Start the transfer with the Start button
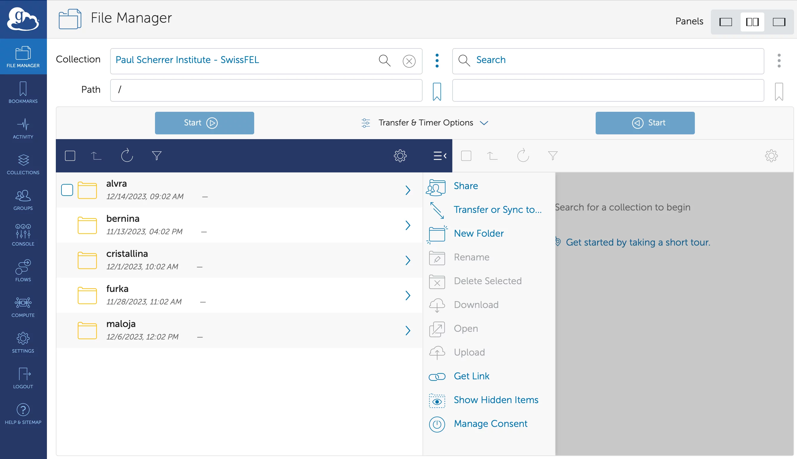This screenshot has height=459, width=797. (x=204, y=123)
